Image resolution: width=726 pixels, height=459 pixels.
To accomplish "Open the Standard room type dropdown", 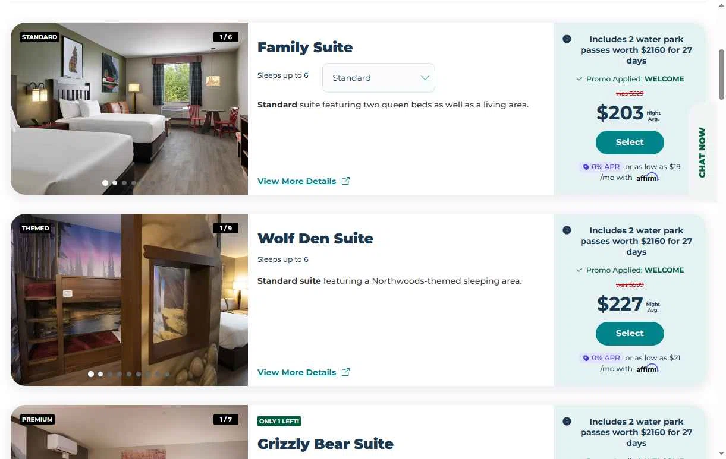I will click(379, 78).
